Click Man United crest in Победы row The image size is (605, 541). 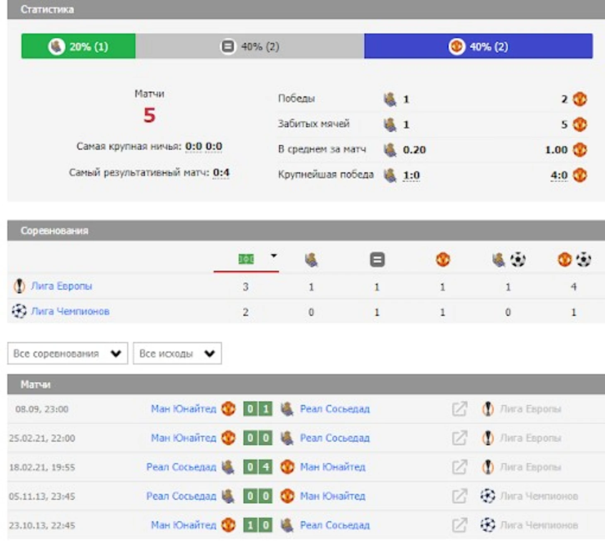click(x=580, y=99)
